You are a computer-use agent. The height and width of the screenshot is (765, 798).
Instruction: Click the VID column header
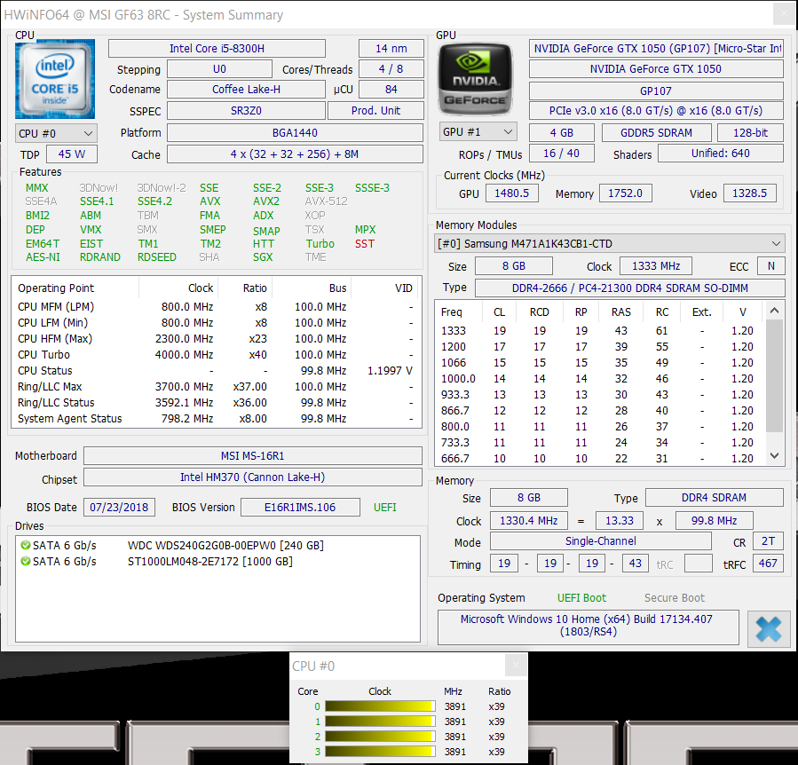[x=386, y=288]
